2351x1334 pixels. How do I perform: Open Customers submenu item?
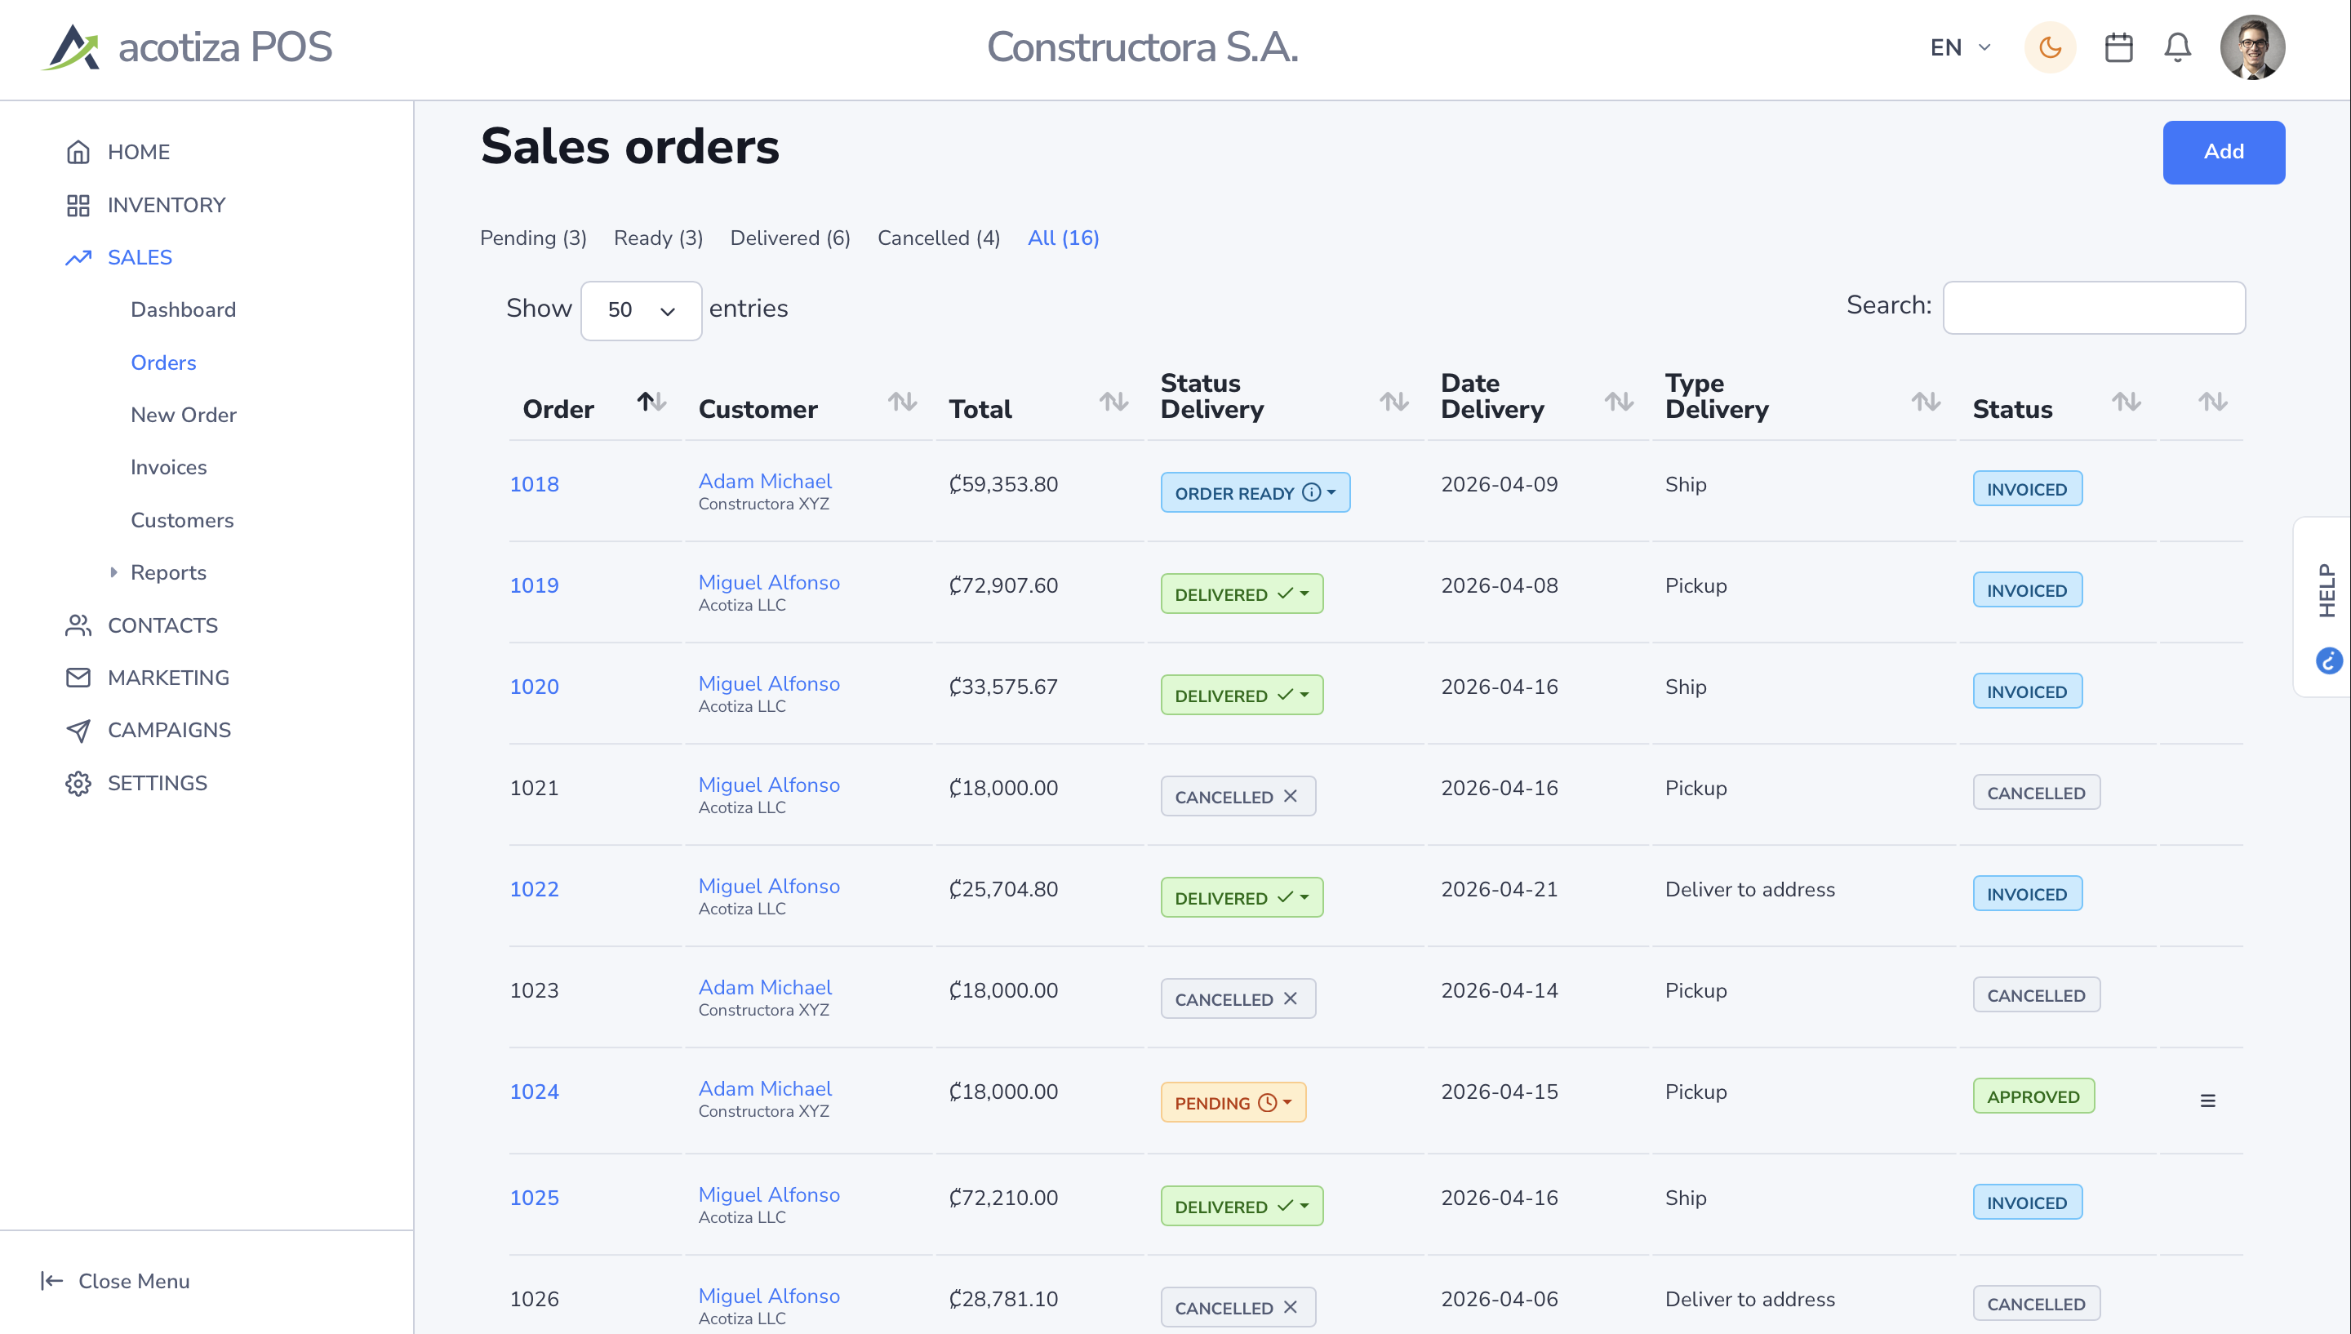coord(181,519)
